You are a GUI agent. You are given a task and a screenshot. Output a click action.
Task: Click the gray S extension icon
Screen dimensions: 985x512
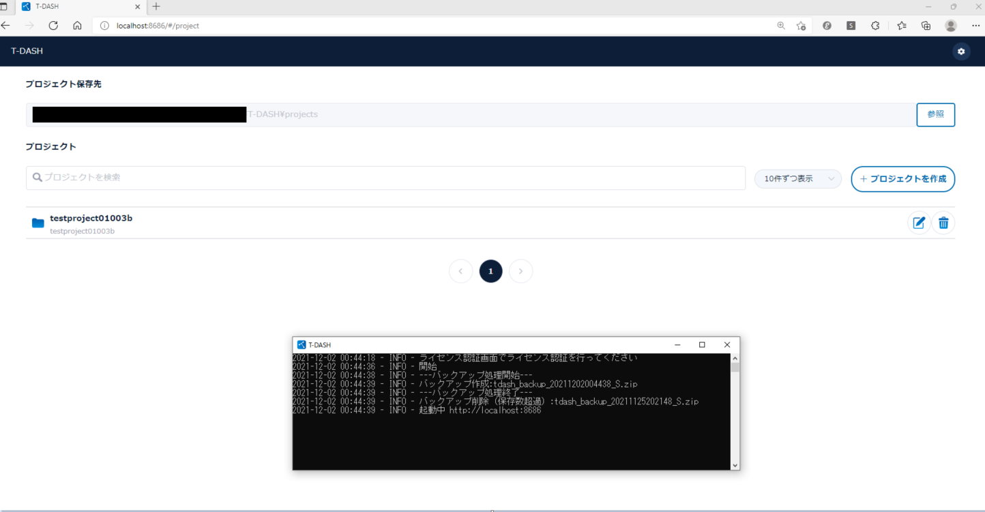click(x=851, y=26)
